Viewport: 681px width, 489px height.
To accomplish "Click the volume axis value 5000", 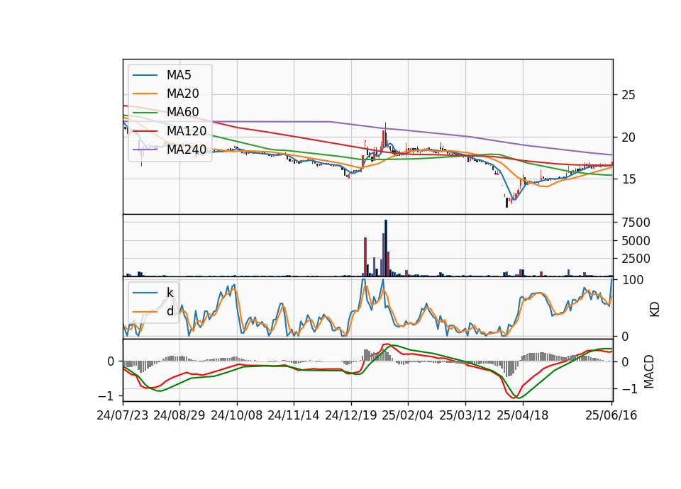I will (636, 241).
